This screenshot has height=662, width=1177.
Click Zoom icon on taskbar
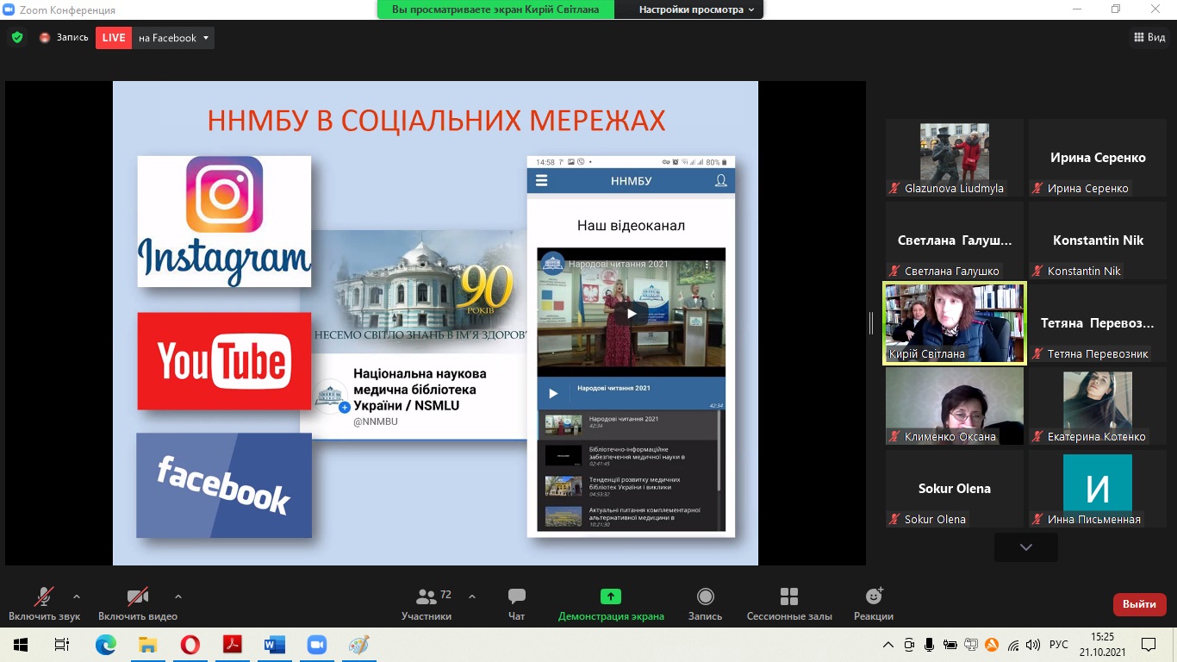(316, 645)
